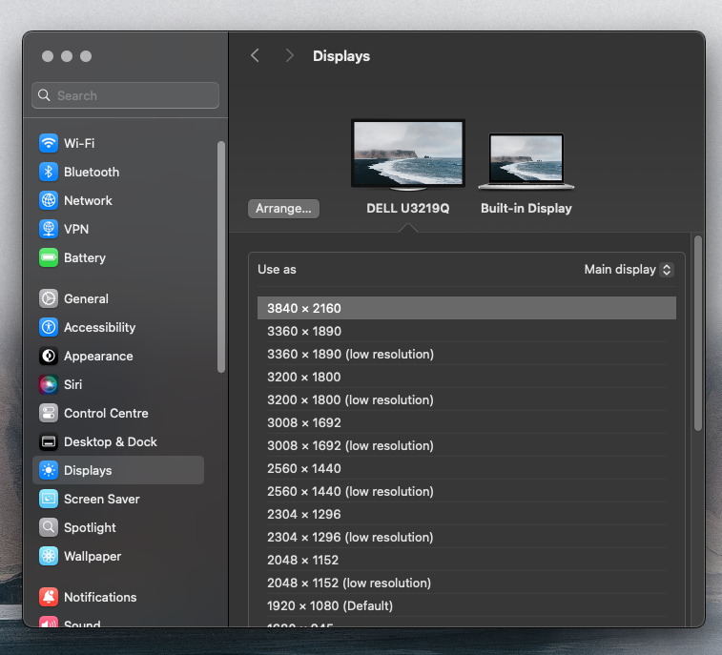Open the Use as Main display dropdown
The width and height of the screenshot is (722, 655).
click(629, 270)
